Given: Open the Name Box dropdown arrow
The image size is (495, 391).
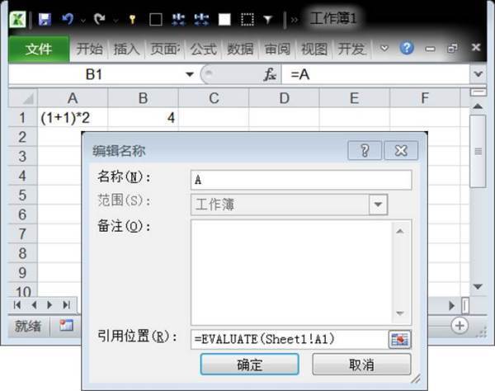Looking at the screenshot, I should (190, 74).
